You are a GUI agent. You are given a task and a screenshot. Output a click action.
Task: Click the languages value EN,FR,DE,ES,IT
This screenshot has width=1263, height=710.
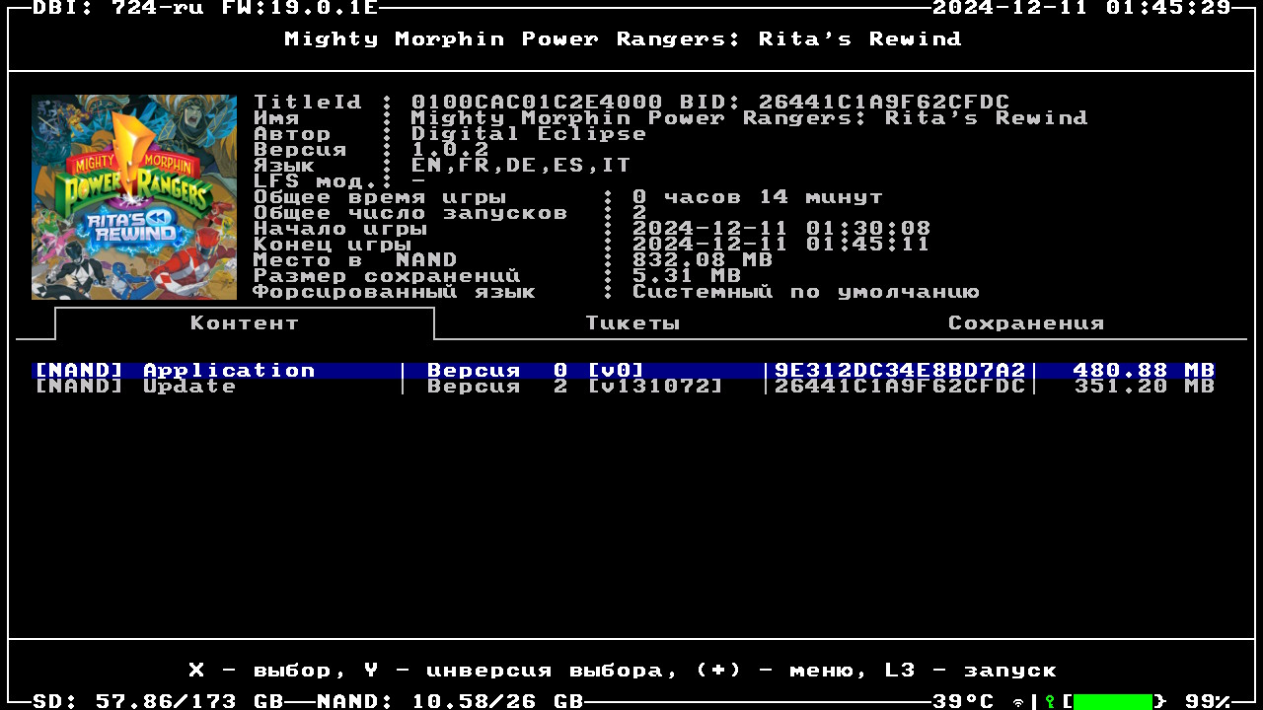tap(521, 166)
